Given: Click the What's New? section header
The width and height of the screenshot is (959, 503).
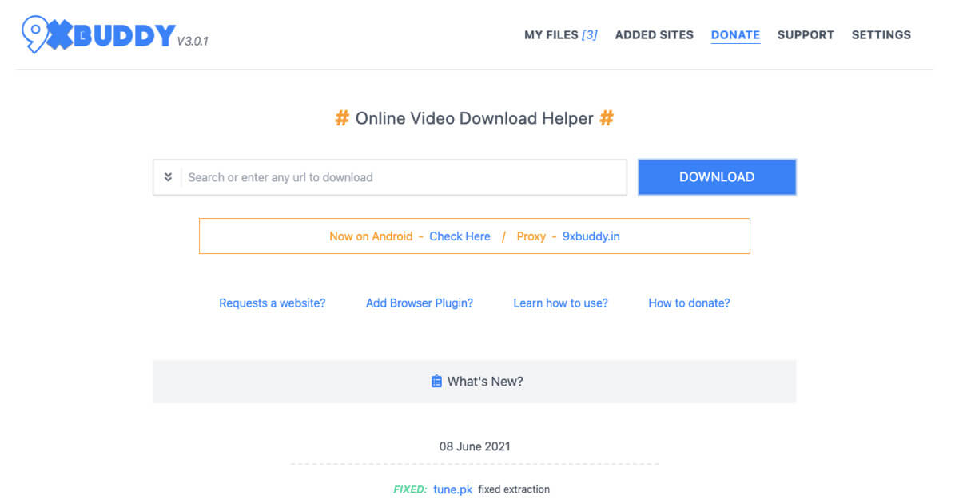Looking at the screenshot, I should (475, 382).
